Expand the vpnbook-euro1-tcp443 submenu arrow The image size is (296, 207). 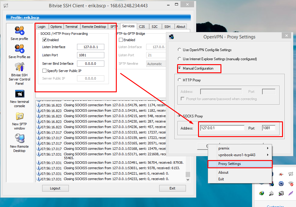(268, 155)
